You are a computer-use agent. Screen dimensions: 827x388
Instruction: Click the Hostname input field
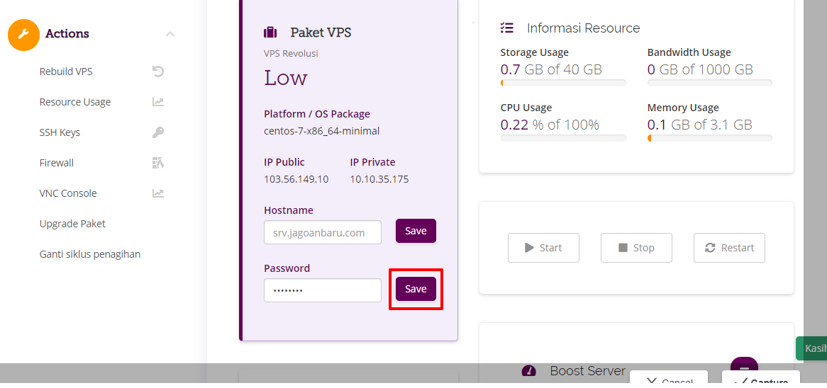322,232
